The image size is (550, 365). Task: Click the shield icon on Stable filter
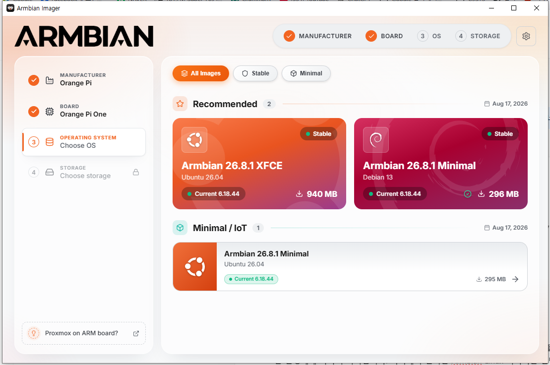(245, 73)
